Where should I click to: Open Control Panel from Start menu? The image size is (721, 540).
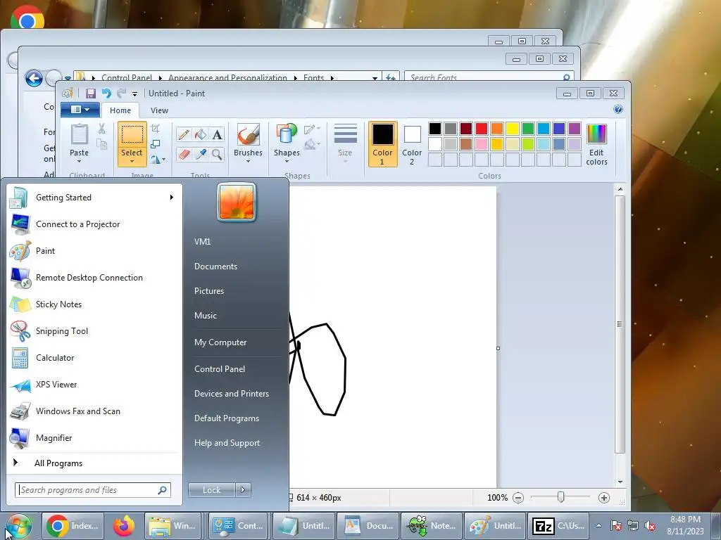click(220, 369)
